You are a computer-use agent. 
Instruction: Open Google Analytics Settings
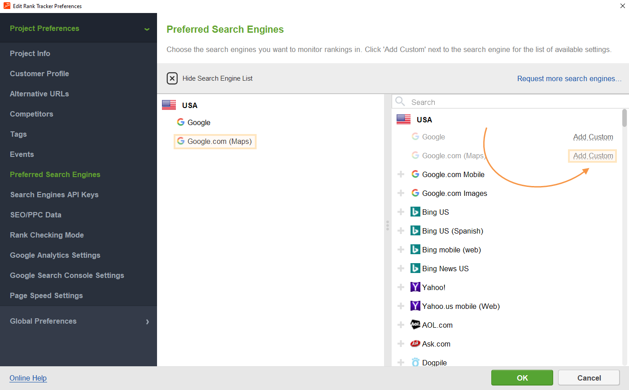pyautogui.click(x=55, y=255)
